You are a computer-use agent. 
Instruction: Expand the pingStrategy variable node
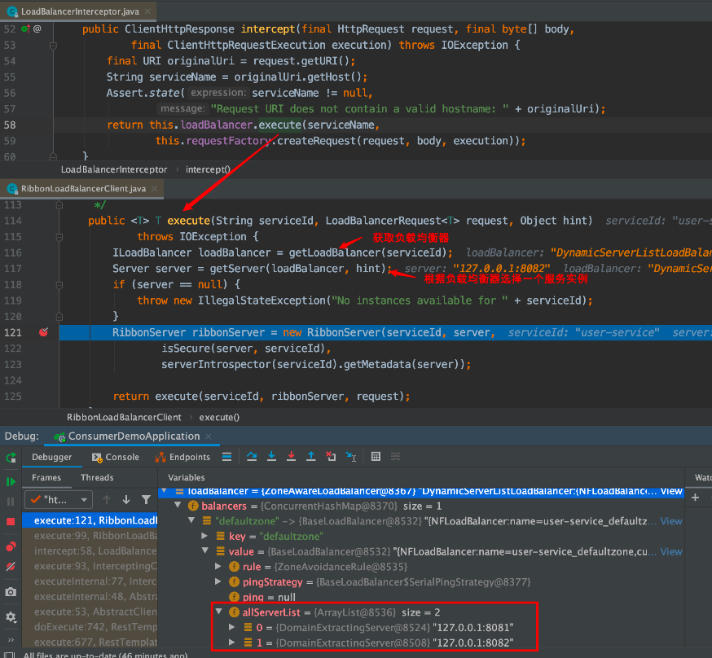coord(218,581)
